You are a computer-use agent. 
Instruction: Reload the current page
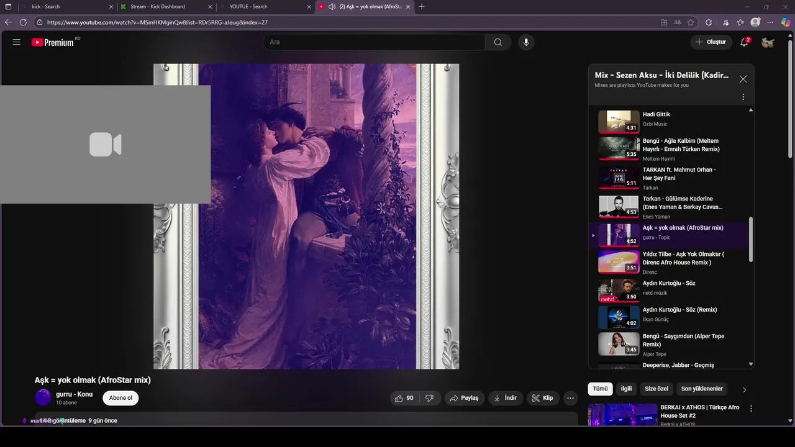(x=24, y=22)
